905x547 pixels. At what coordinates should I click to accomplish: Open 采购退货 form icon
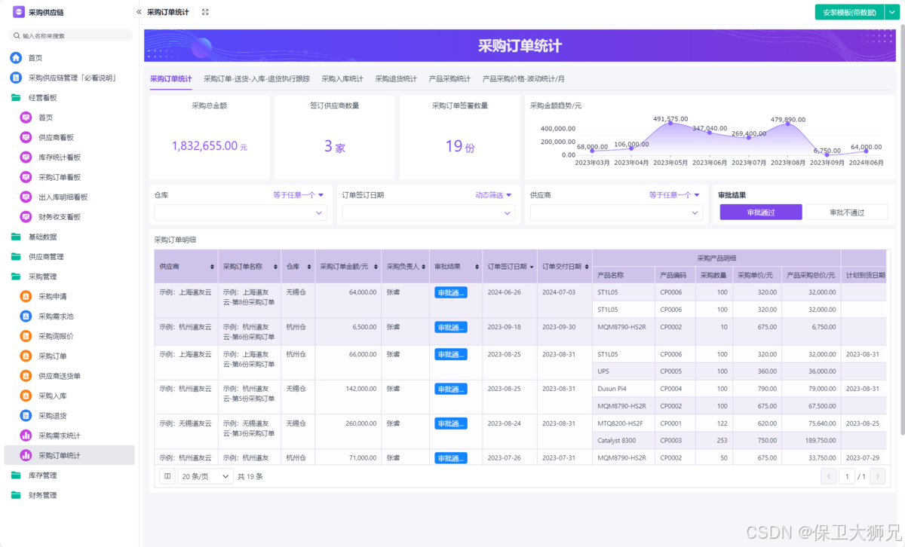(x=26, y=416)
